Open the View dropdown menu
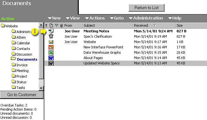Viewport: 207px width, 120px height. click(x=73, y=18)
